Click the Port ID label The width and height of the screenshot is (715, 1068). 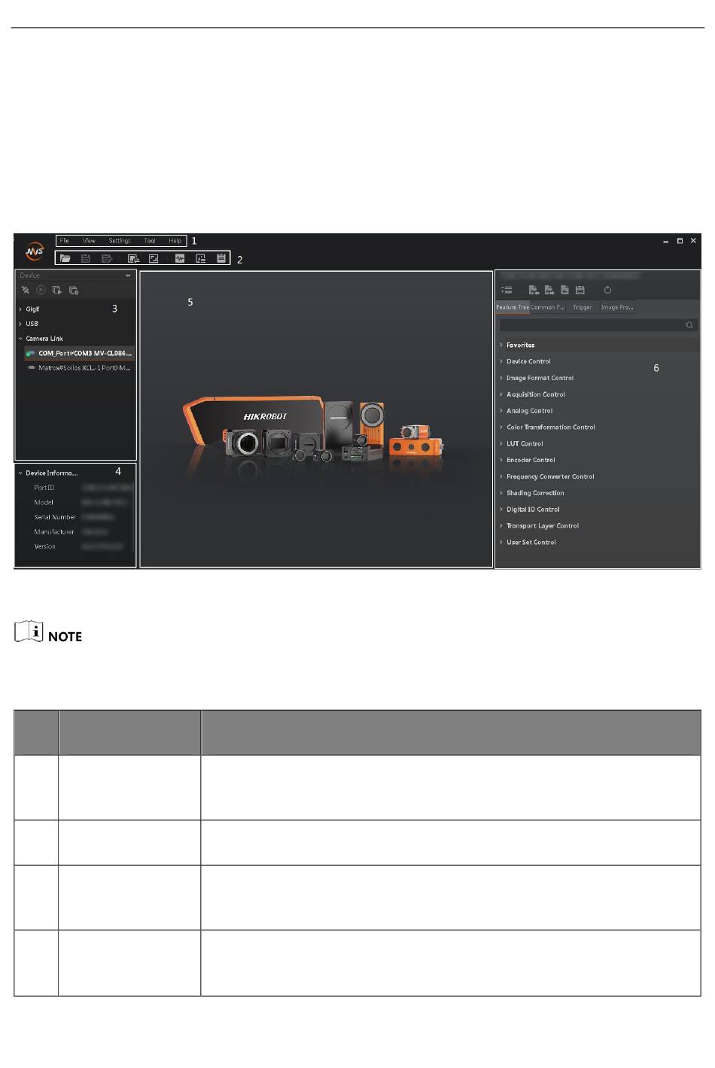tap(44, 488)
